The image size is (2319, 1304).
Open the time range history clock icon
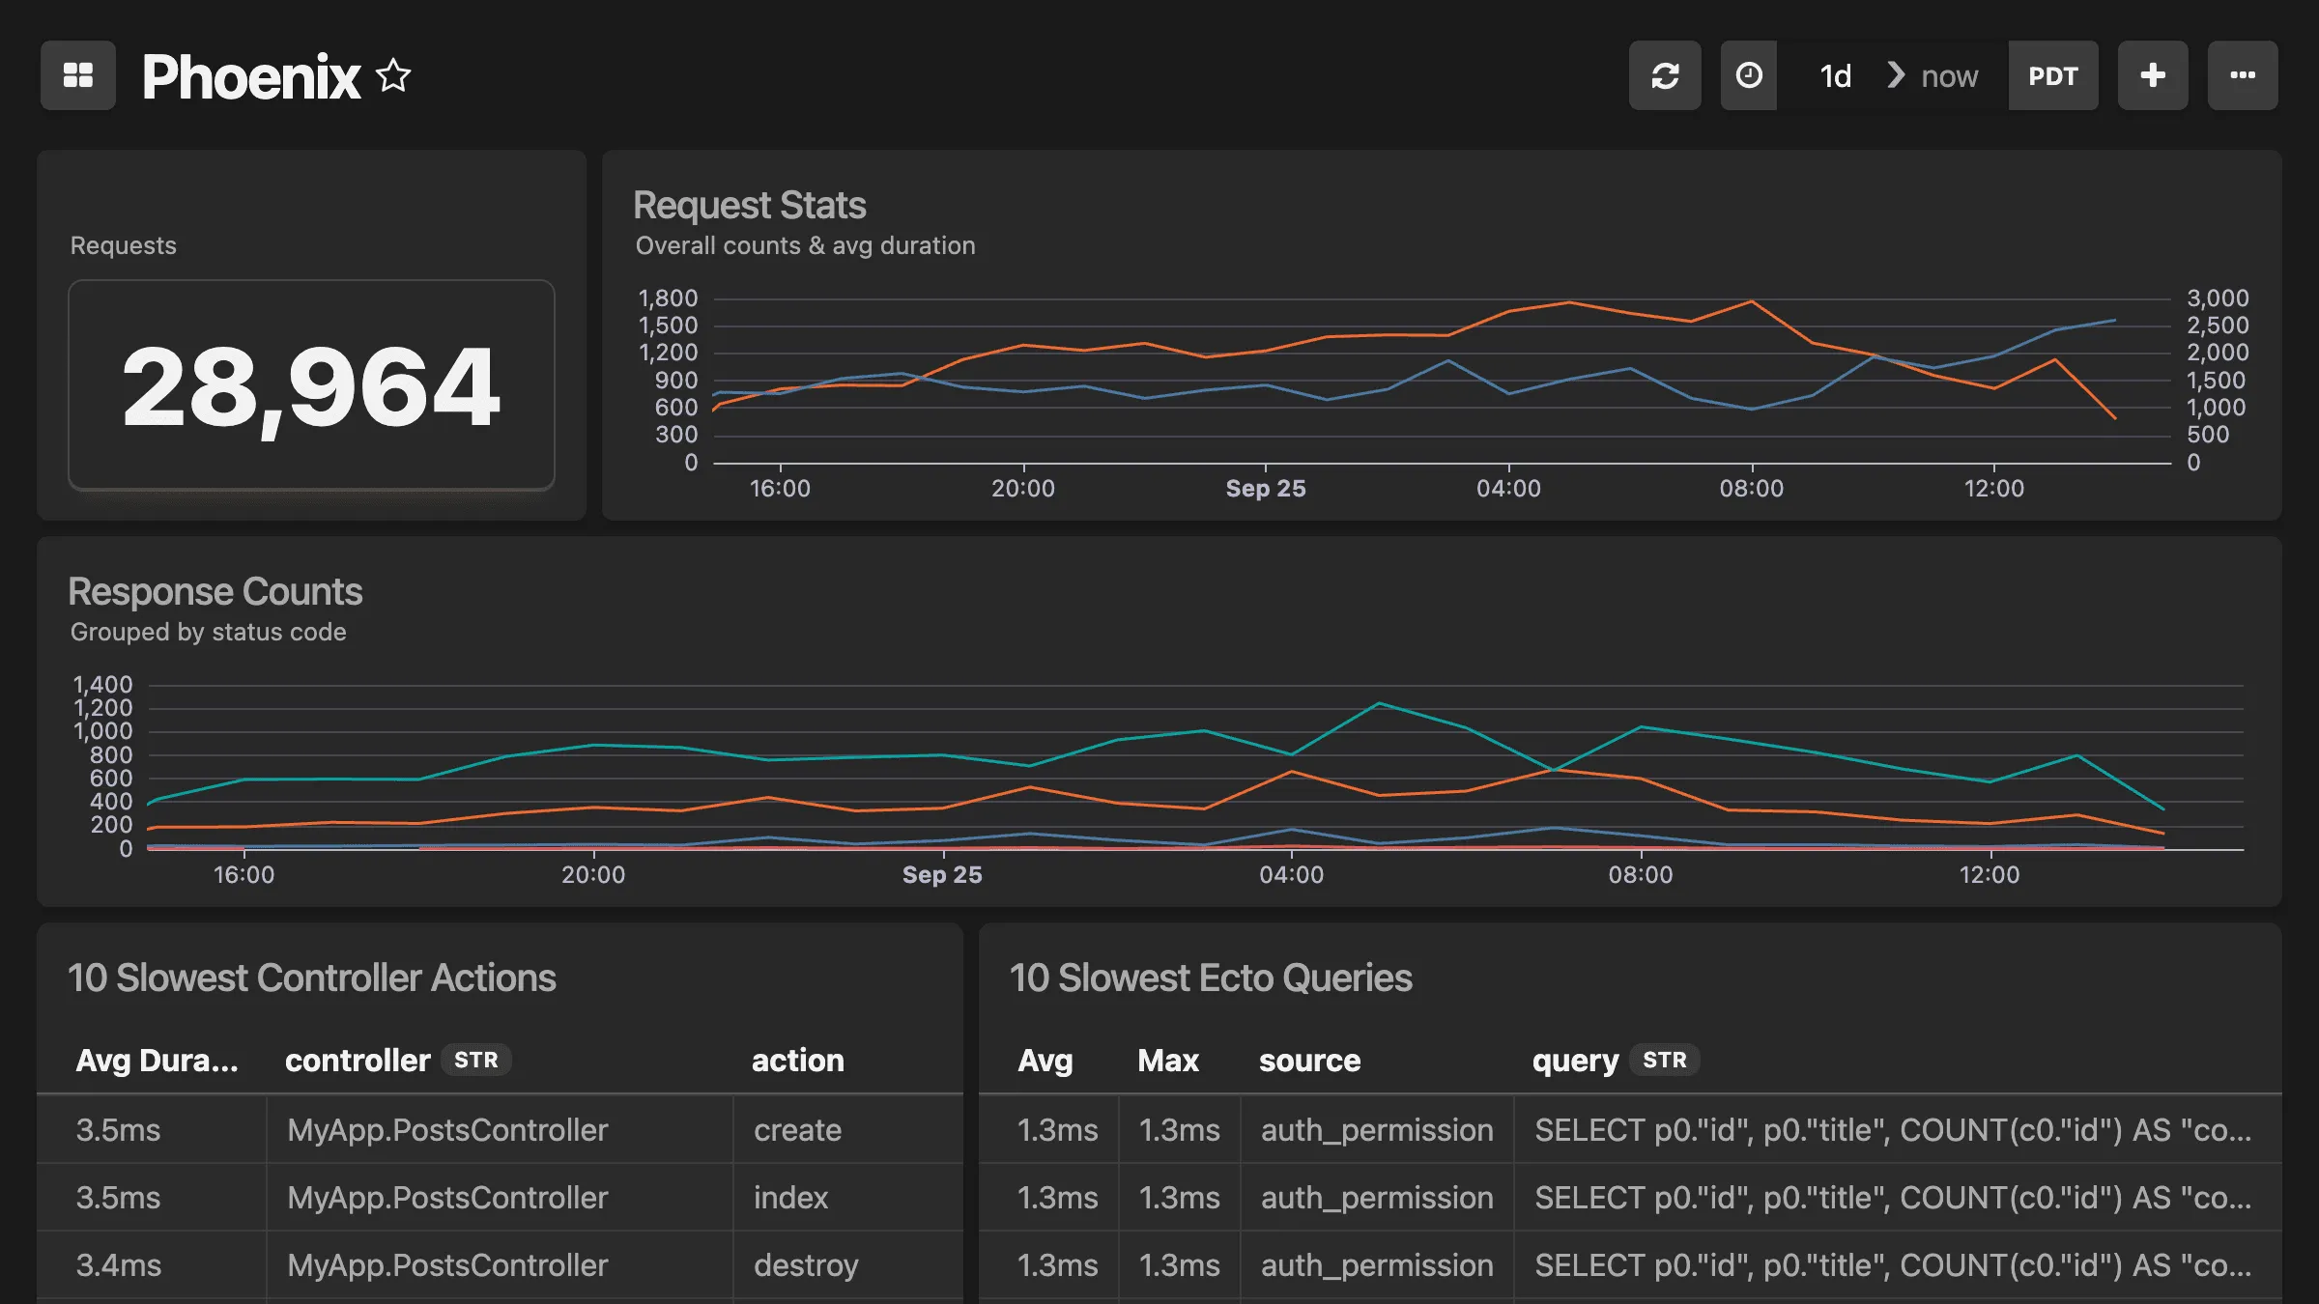[x=1749, y=74]
